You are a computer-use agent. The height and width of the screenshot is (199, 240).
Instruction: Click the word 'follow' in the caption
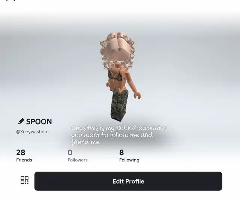[x=119, y=135]
